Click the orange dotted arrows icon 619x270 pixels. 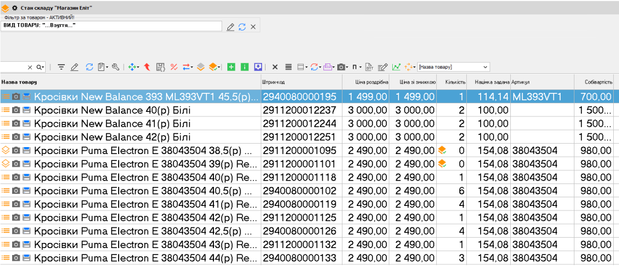point(410,67)
